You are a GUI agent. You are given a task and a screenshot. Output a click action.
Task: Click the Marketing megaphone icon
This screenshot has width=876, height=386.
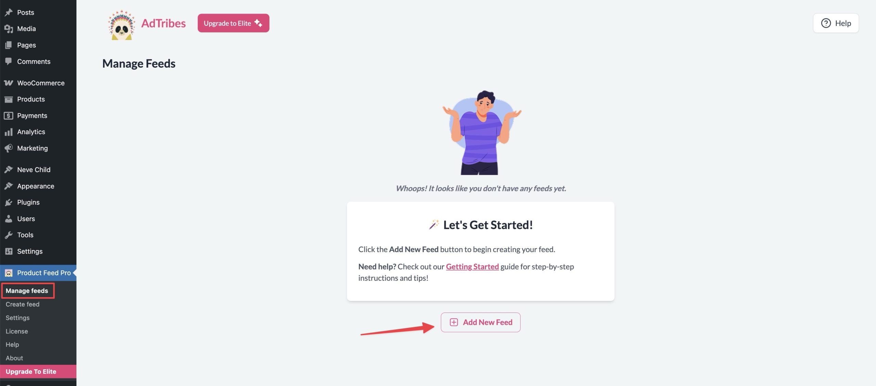[x=9, y=148]
